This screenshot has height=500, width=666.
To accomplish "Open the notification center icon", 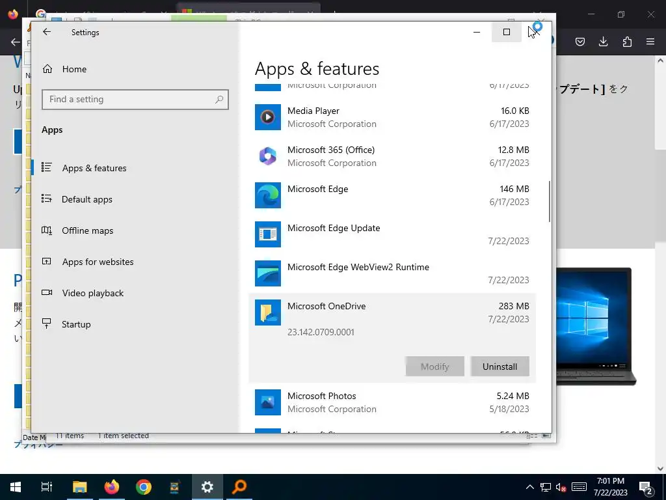I will [x=646, y=487].
